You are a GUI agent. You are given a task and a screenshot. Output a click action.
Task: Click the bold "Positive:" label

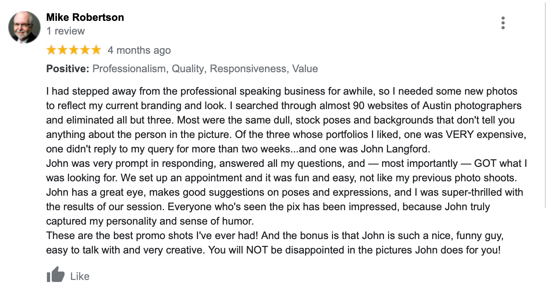pyautogui.click(x=67, y=69)
